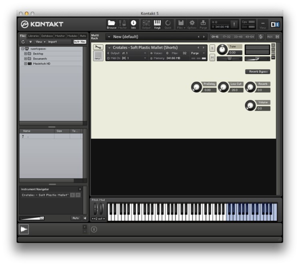Open the Multi Rack preset dropdown
Screen dimensions: 300x266
(x=109, y=37)
